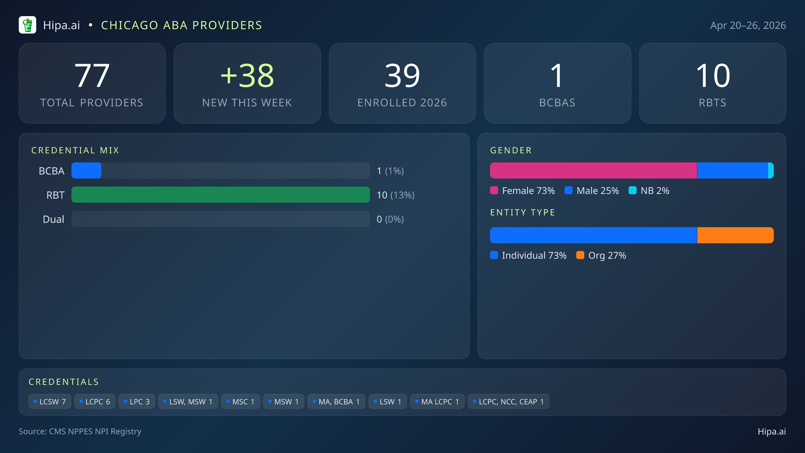Screen dimensions: 805x453
Task: Click the Hipa.ai footer link
Action: pyautogui.click(x=771, y=432)
